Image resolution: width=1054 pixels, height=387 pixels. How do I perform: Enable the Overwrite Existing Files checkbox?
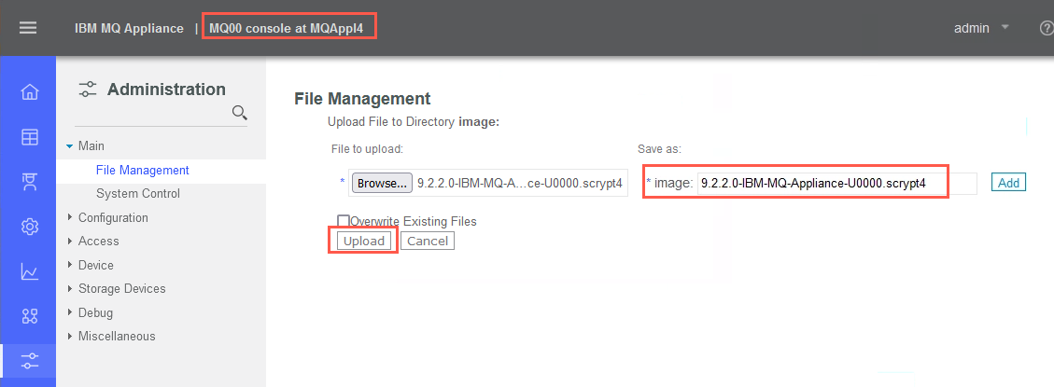point(343,220)
